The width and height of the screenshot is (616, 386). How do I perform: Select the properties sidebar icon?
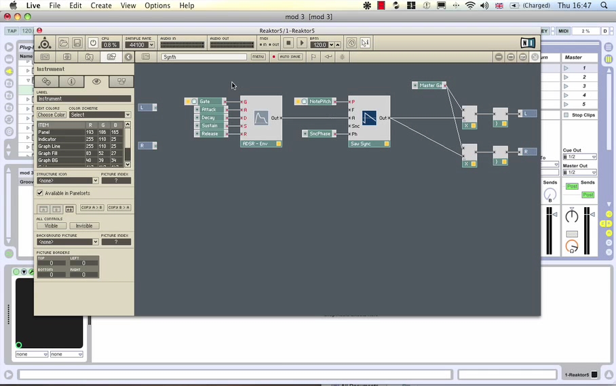click(x=111, y=57)
